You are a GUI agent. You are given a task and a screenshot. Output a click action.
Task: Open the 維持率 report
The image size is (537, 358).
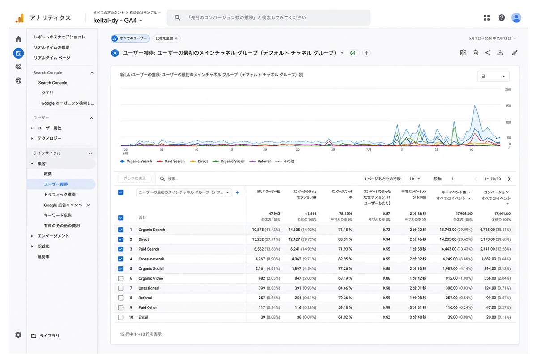pyautogui.click(x=43, y=257)
